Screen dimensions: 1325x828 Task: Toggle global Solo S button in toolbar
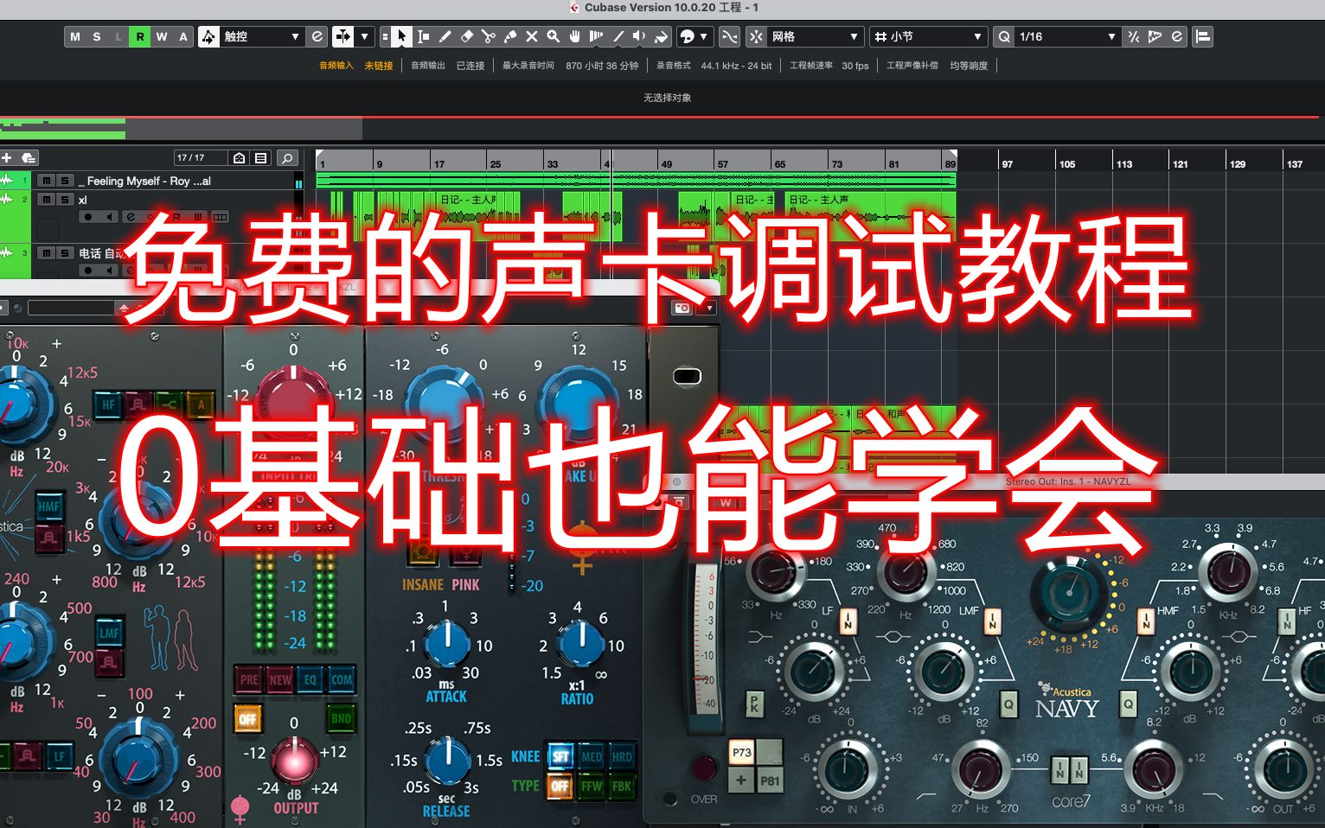pyautogui.click(x=97, y=36)
